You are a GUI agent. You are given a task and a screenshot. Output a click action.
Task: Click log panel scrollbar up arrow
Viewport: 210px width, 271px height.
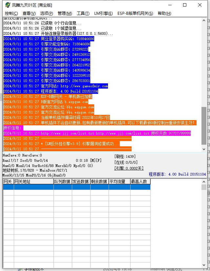pos(204,20)
